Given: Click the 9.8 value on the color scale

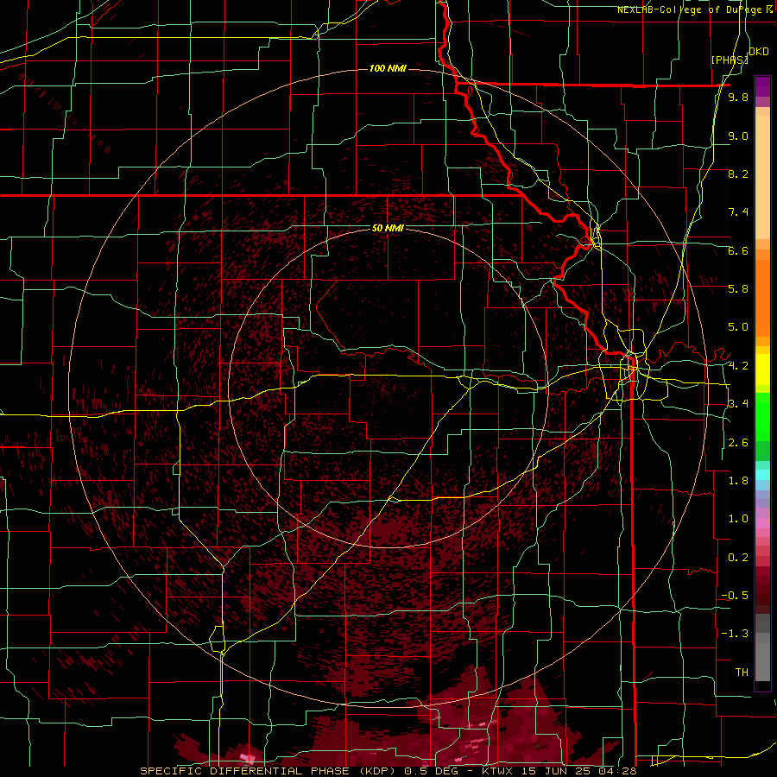Looking at the screenshot, I should coord(738,98).
